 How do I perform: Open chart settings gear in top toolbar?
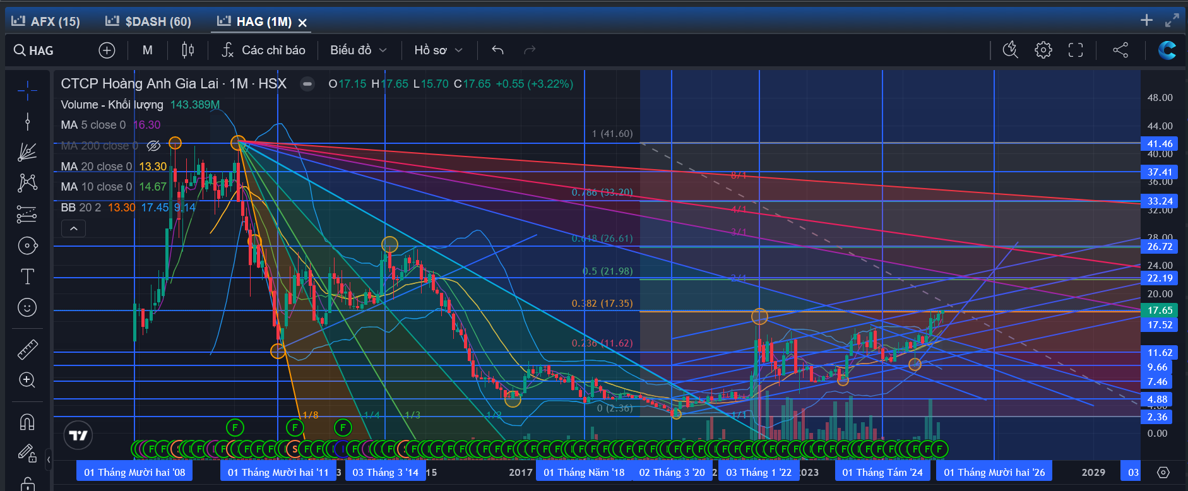[1043, 50]
